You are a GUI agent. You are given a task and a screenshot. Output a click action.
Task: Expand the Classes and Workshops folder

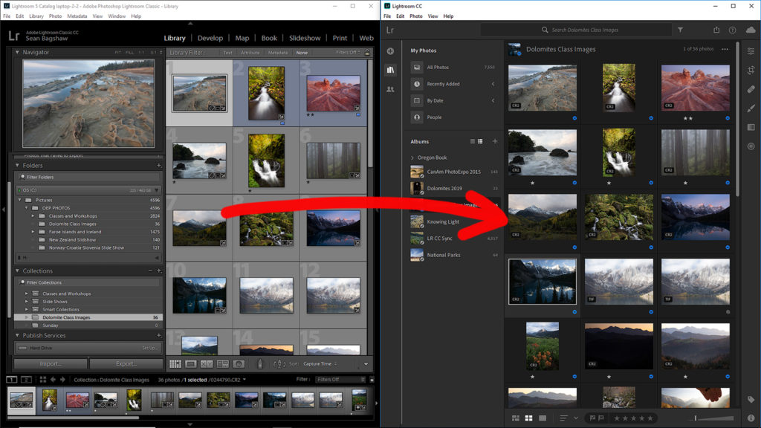point(33,216)
